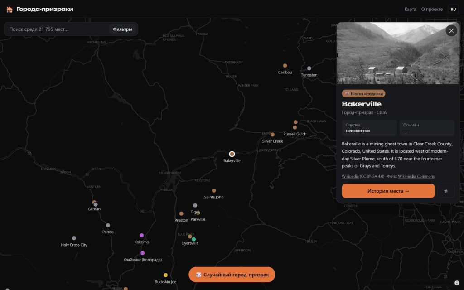Select the Kokomo purple map marker

click(x=141, y=236)
